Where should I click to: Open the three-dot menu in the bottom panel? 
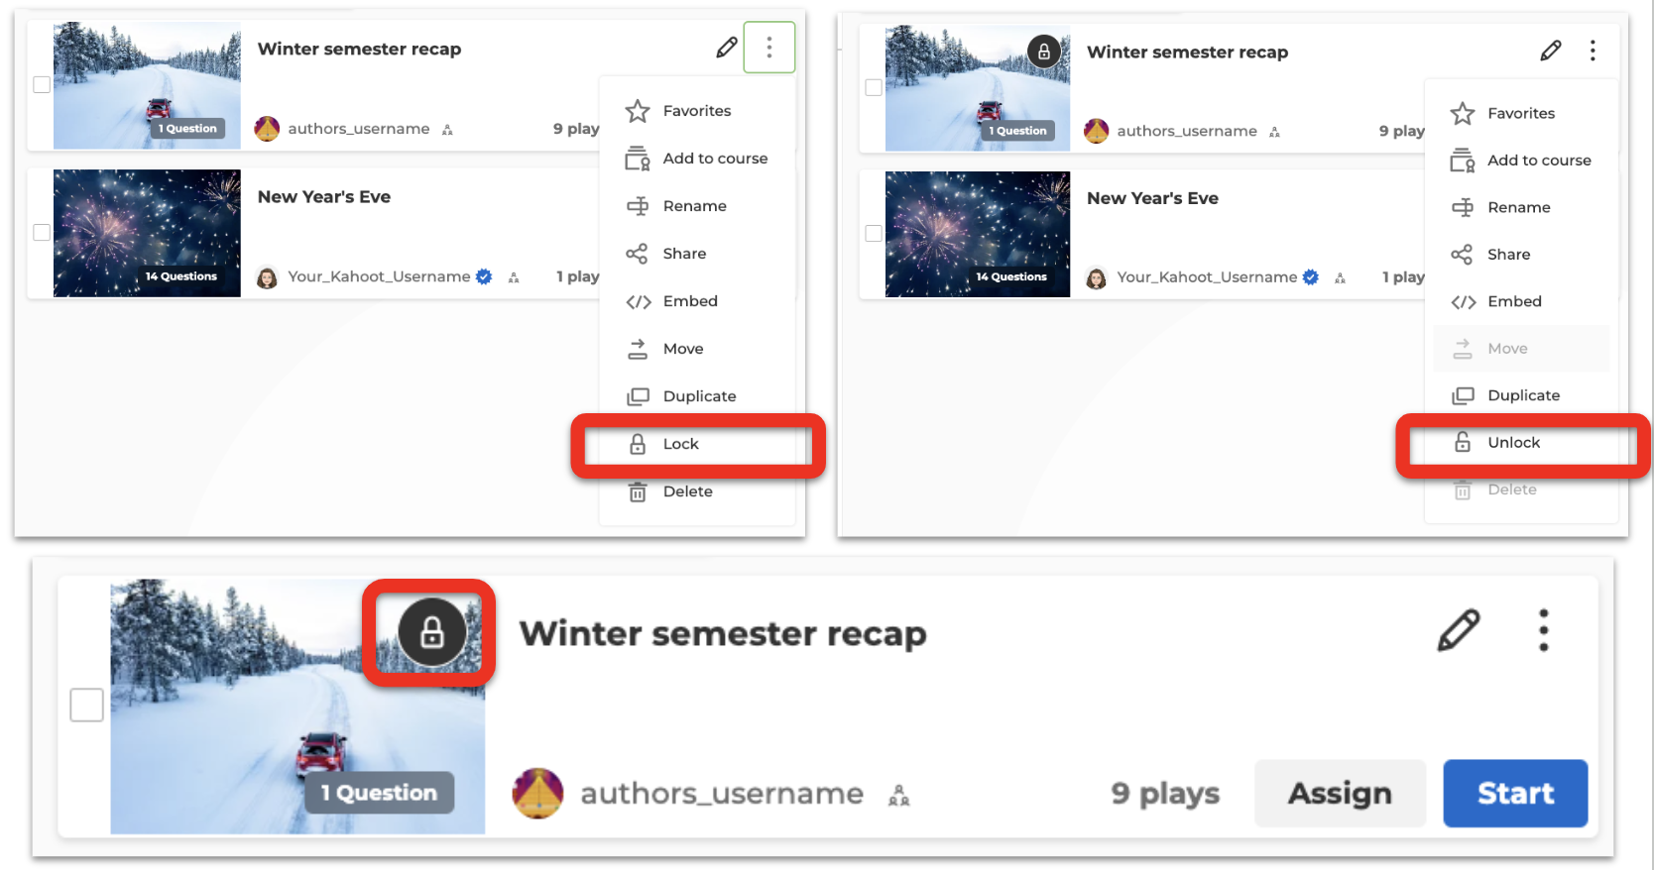point(1543,630)
